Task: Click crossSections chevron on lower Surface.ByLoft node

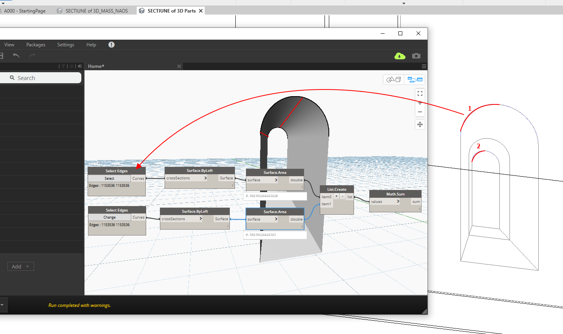Action: point(201,219)
